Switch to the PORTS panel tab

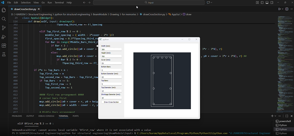(x=76, y=116)
